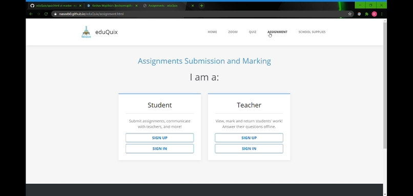Click the scrollbar down arrow
This screenshot has width=413, height=196.
pyautogui.click(x=385, y=194)
